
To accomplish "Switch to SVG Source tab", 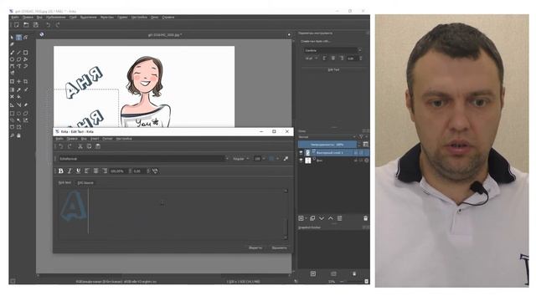I will 85,183.
